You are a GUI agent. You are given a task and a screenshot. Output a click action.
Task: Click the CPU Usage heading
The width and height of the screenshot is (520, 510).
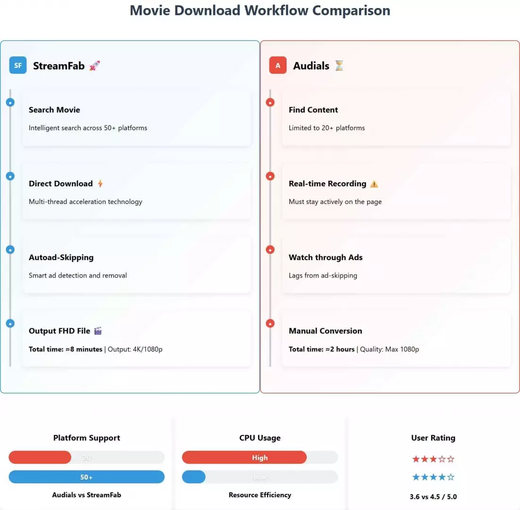260,438
